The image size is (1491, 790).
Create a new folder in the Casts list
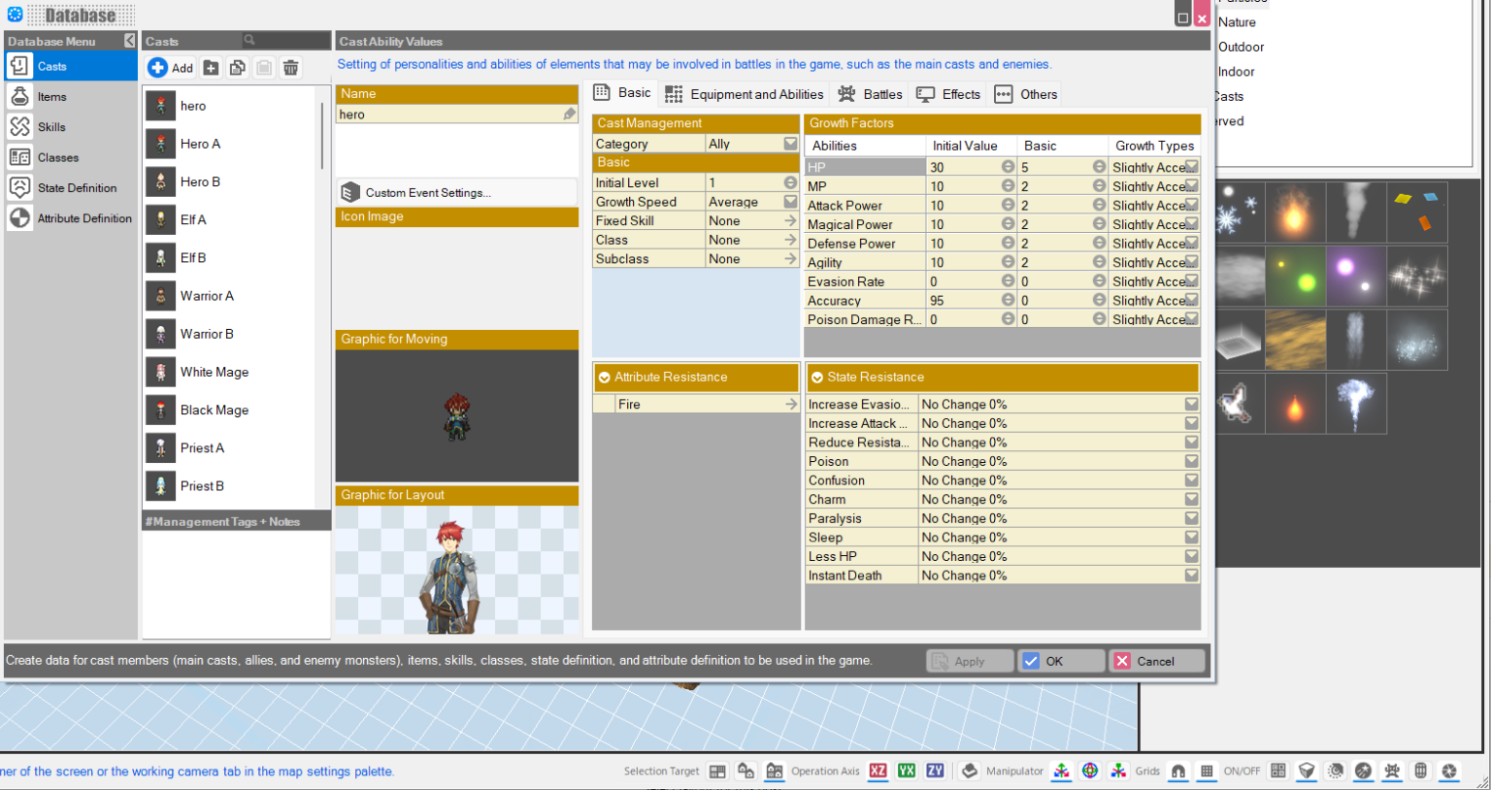[212, 67]
